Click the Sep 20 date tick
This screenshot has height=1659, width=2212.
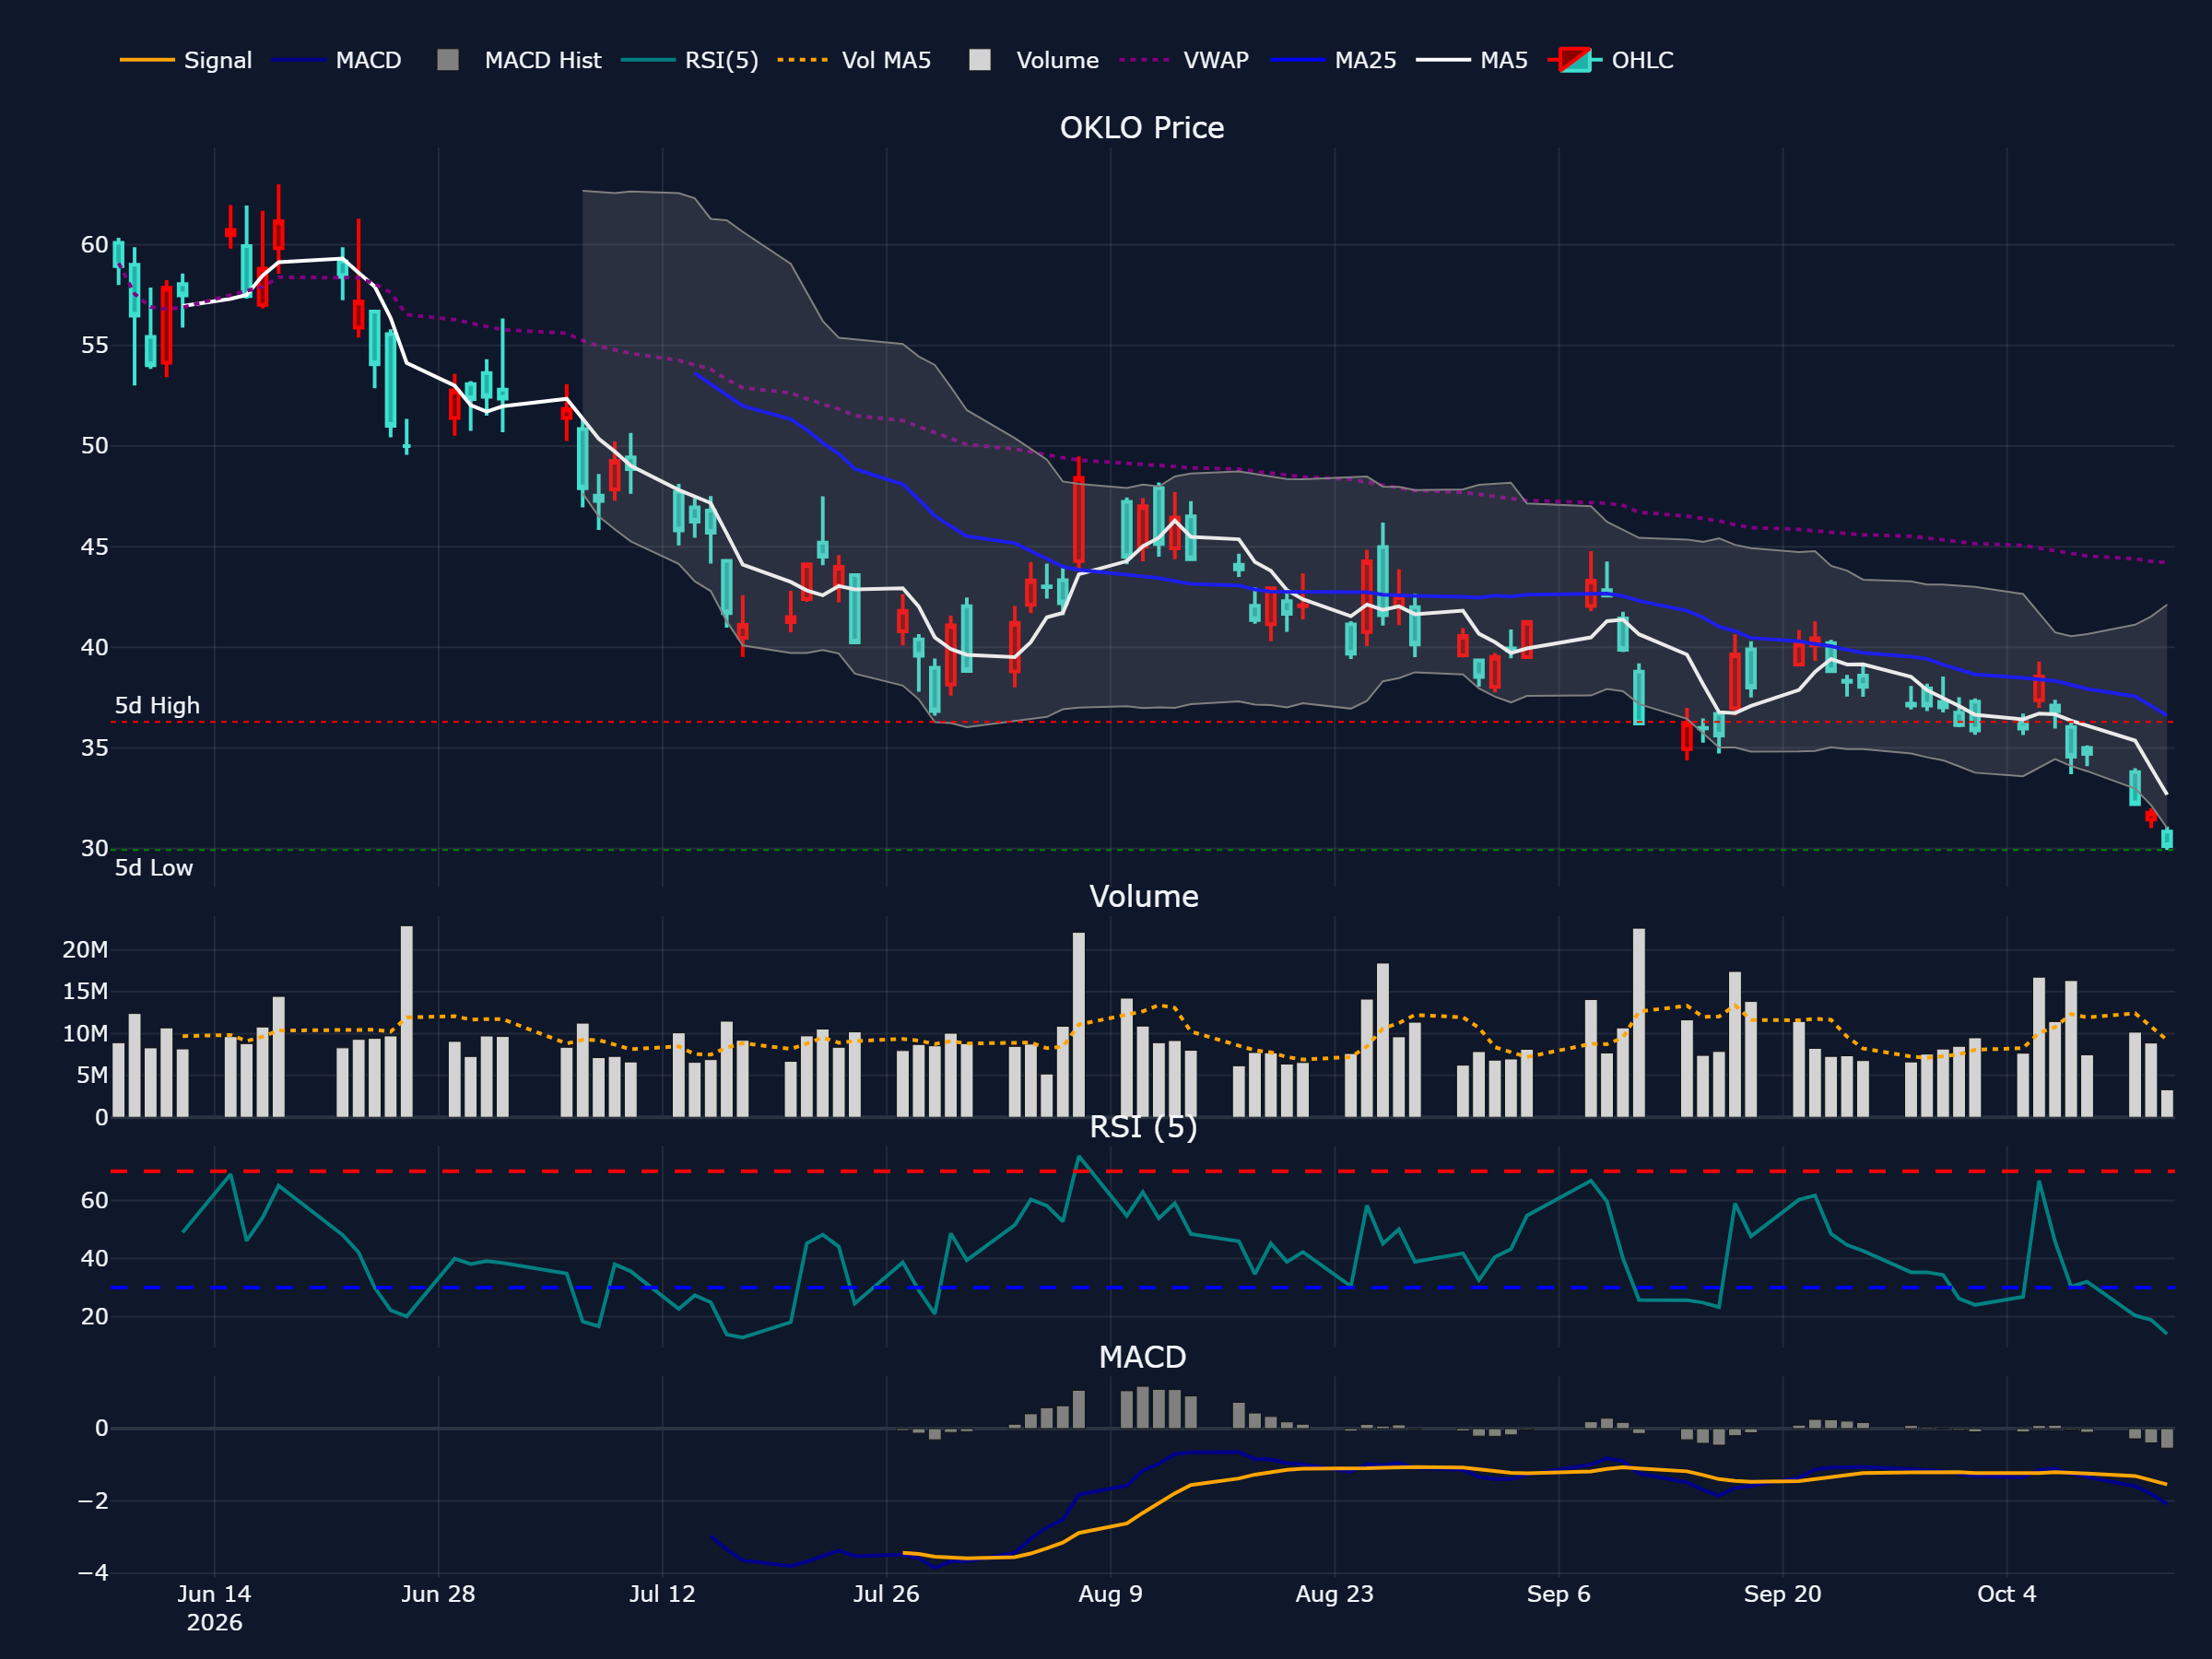click(1782, 1594)
